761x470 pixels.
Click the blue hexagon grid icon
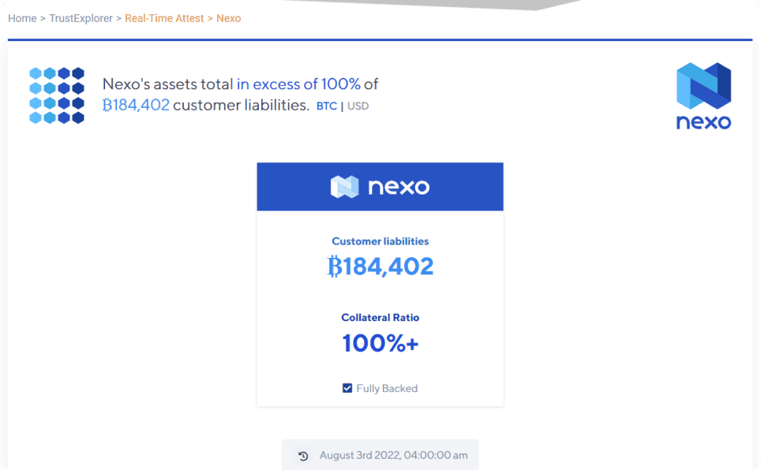click(x=57, y=95)
